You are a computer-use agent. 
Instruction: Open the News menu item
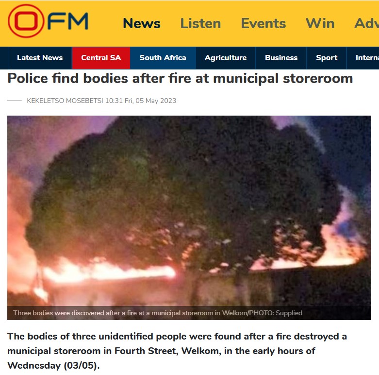click(142, 23)
